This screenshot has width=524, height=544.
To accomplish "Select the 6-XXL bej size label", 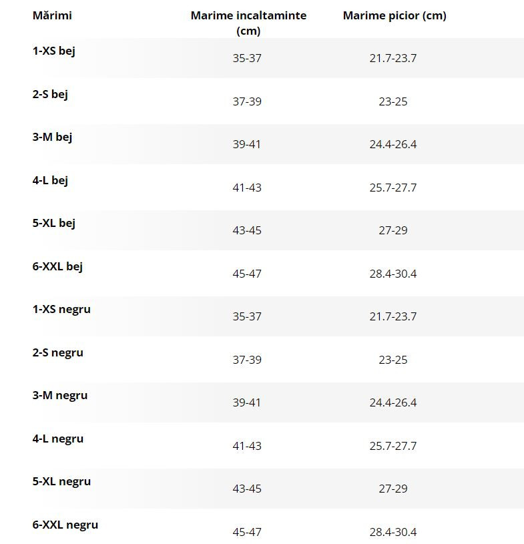I will (x=57, y=267).
